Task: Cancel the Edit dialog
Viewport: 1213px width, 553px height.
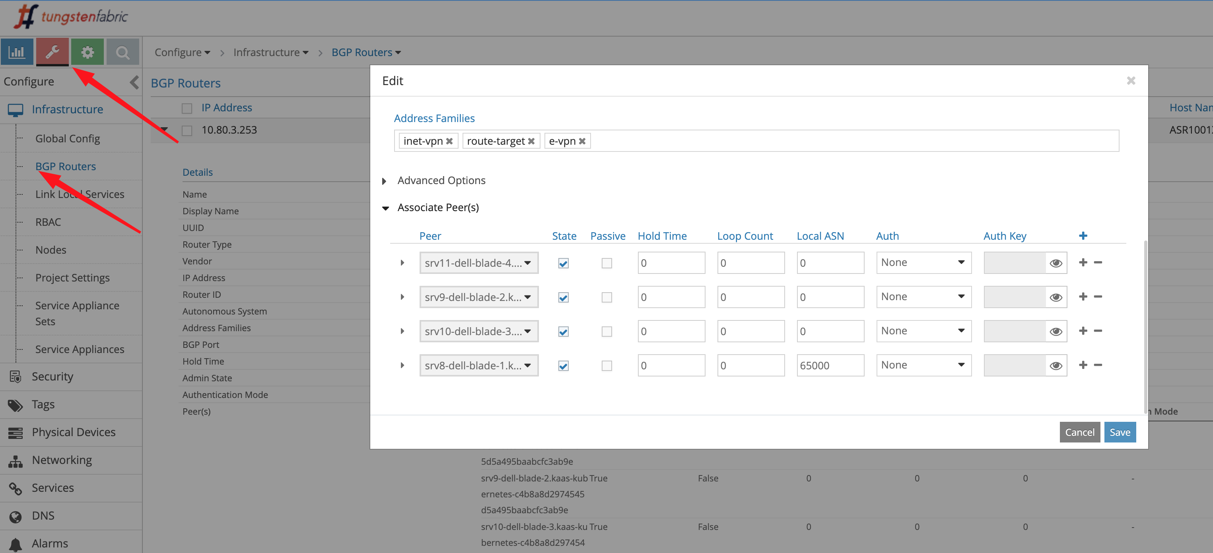Action: click(1079, 432)
